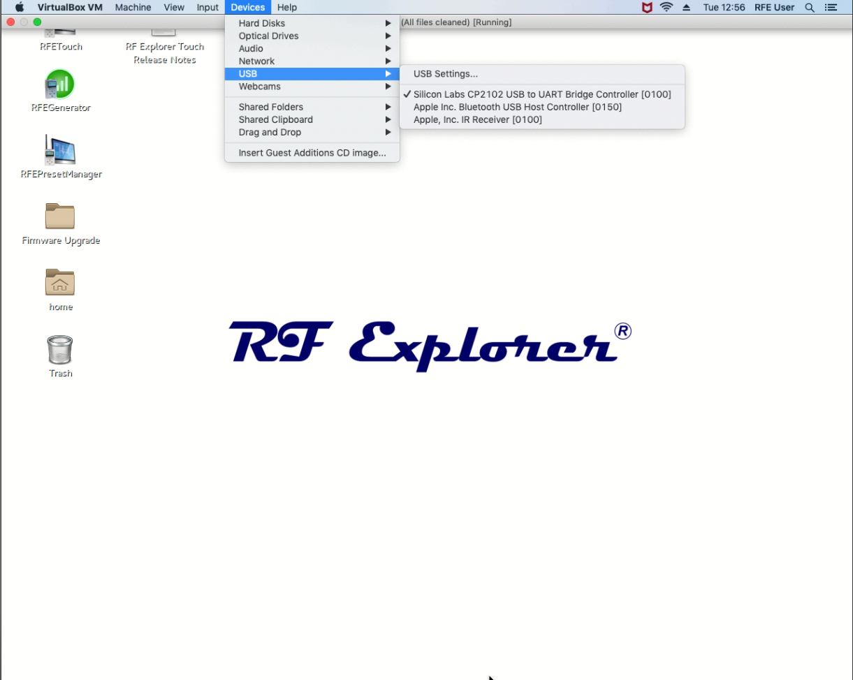Open the home folder icon
This screenshot has height=680, width=853.
pyautogui.click(x=60, y=283)
